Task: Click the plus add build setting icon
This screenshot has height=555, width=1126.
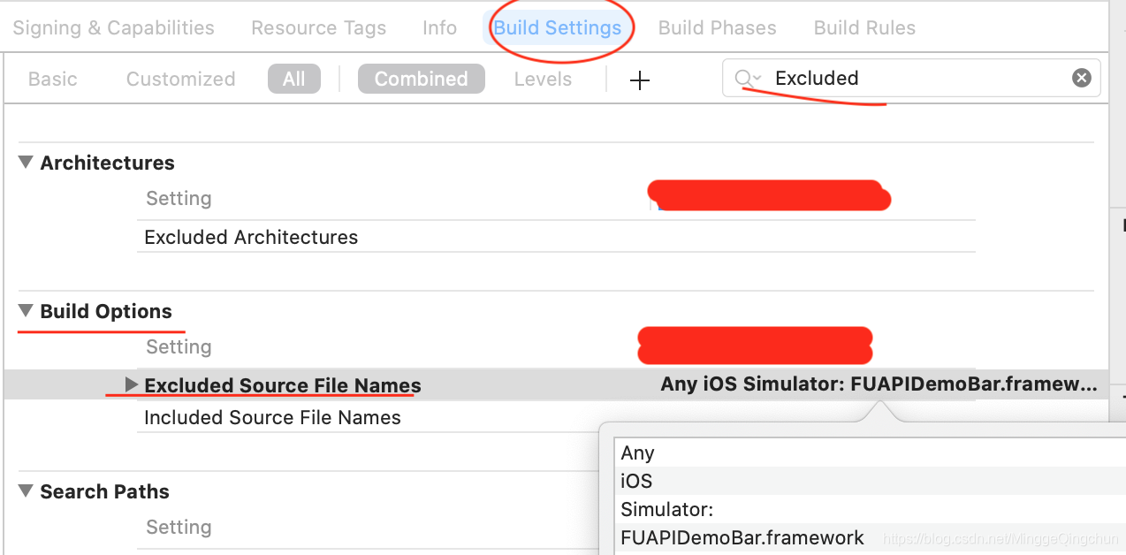Action: coord(639,80)
